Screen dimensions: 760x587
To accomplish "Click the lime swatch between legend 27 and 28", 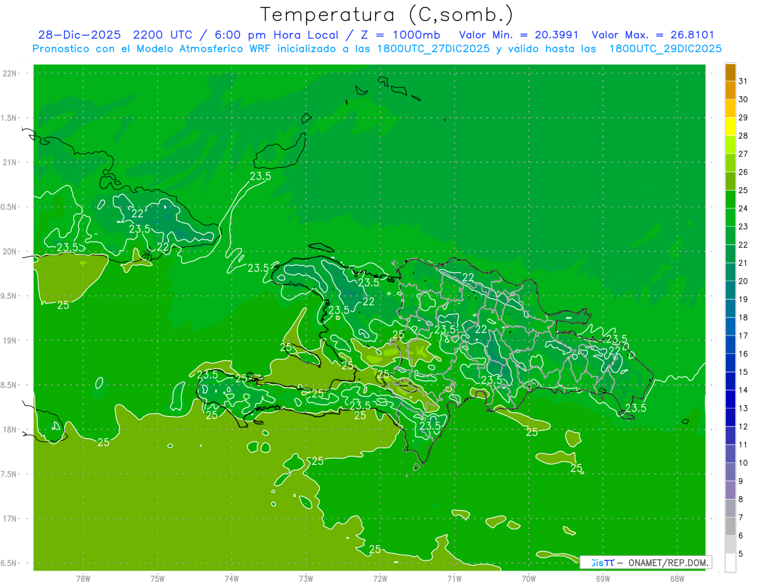I will pos(730,145).
